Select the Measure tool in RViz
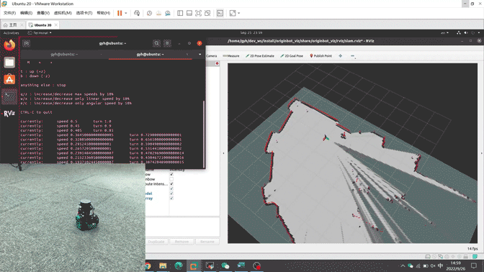 (x=231, y=56)
